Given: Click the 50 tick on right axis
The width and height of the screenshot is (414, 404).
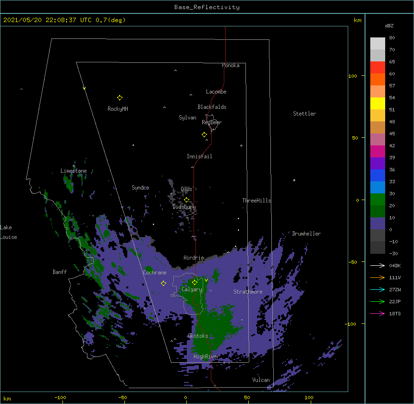Looking at the screenshot, I should [355, 138].
